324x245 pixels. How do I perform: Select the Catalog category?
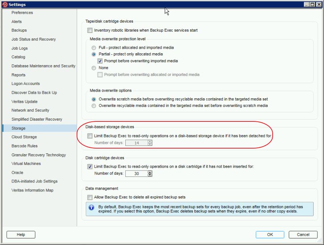click(x=18, y=57)
